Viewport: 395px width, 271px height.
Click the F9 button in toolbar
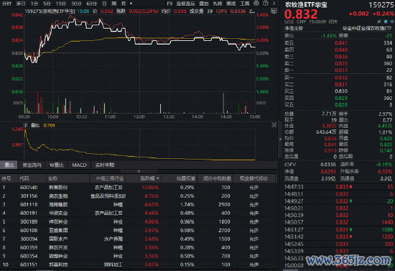point(169,4)
